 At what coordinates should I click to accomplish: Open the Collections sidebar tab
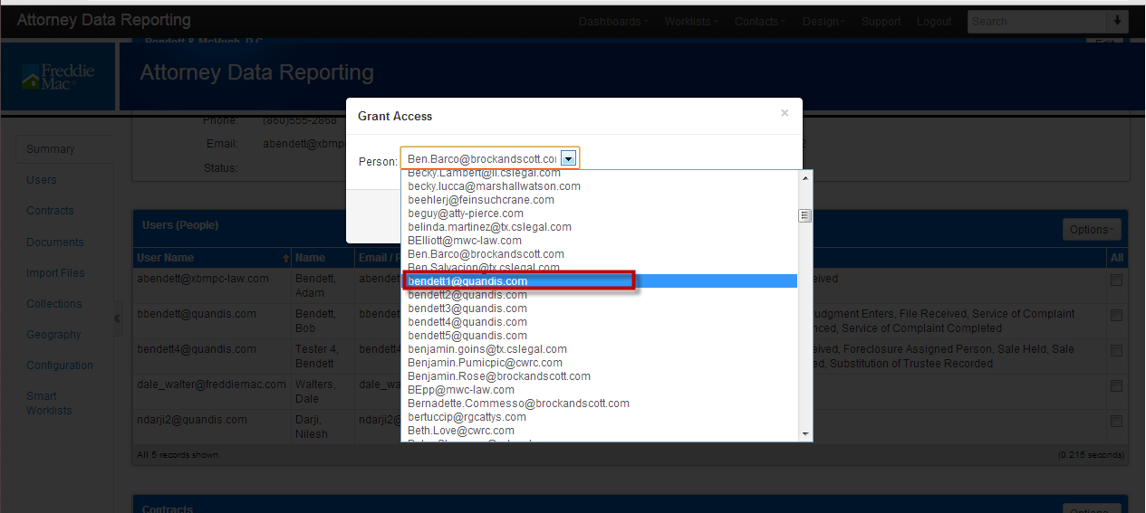coord(54,304)
